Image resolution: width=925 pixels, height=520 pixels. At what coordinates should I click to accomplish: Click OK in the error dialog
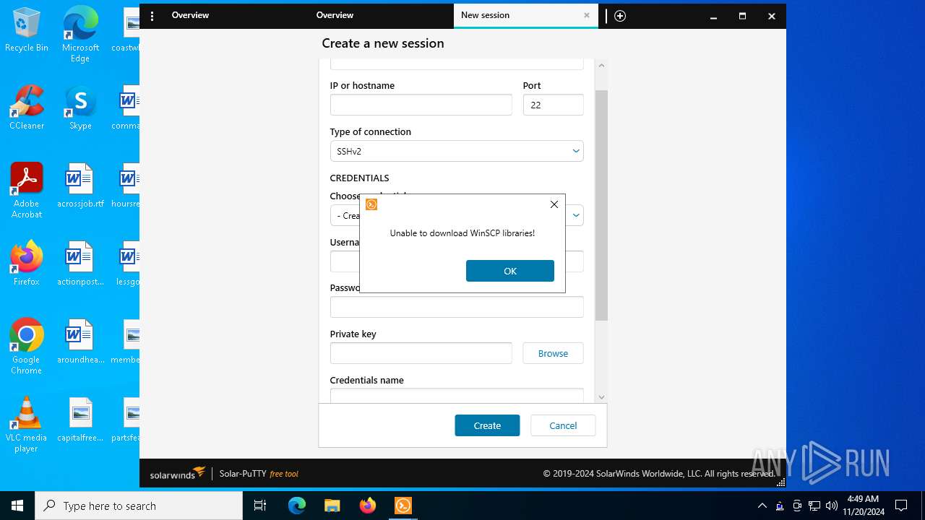pos(510,271)
